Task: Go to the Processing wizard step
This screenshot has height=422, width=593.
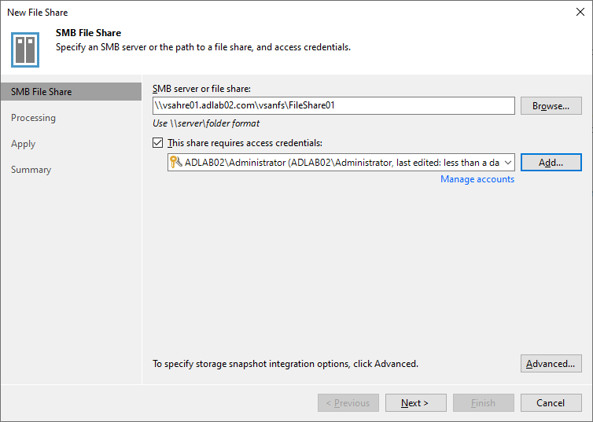Action: 33,118
